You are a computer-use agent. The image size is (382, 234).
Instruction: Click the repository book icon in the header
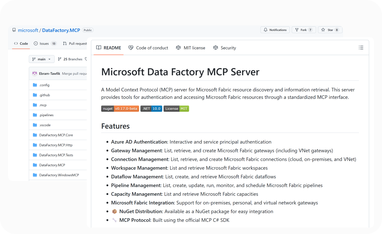coord(14,30)
